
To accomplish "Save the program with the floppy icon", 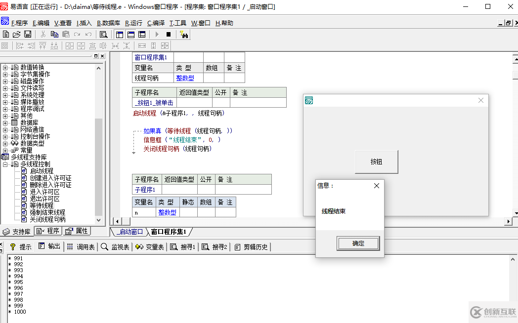I will point(28,34).
